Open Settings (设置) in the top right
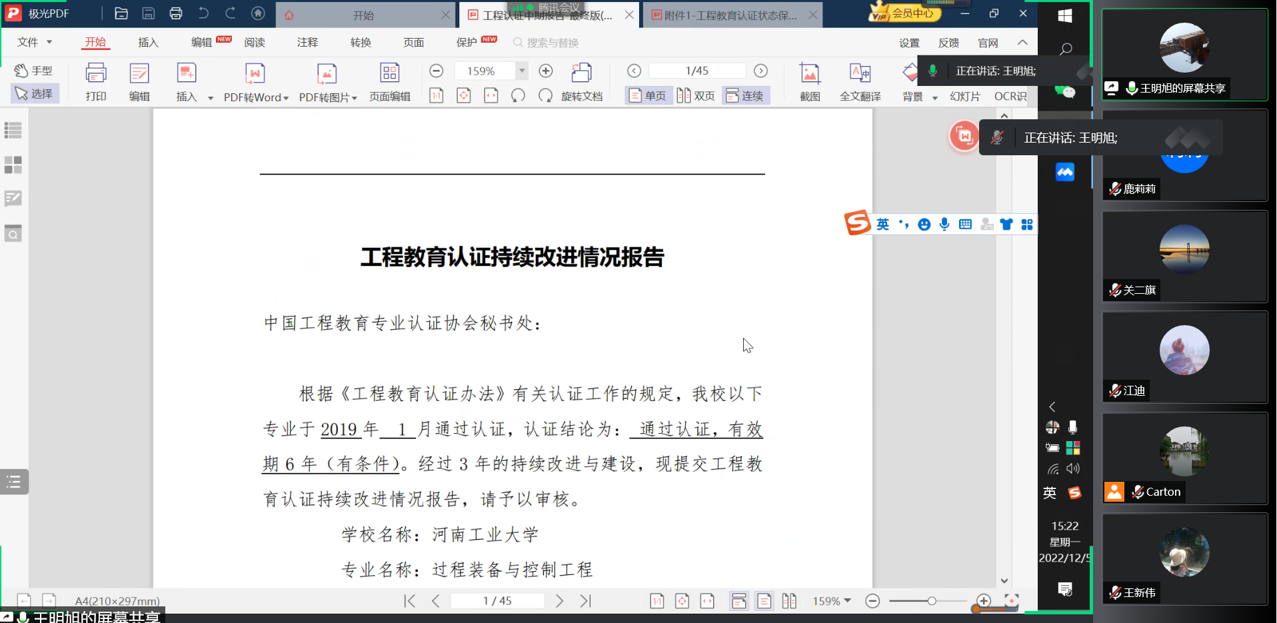This screenshot has width=1277, height=623. click(909, 43)
